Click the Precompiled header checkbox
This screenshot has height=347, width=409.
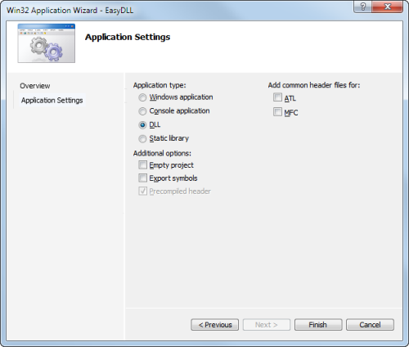(x=142, y=192)
